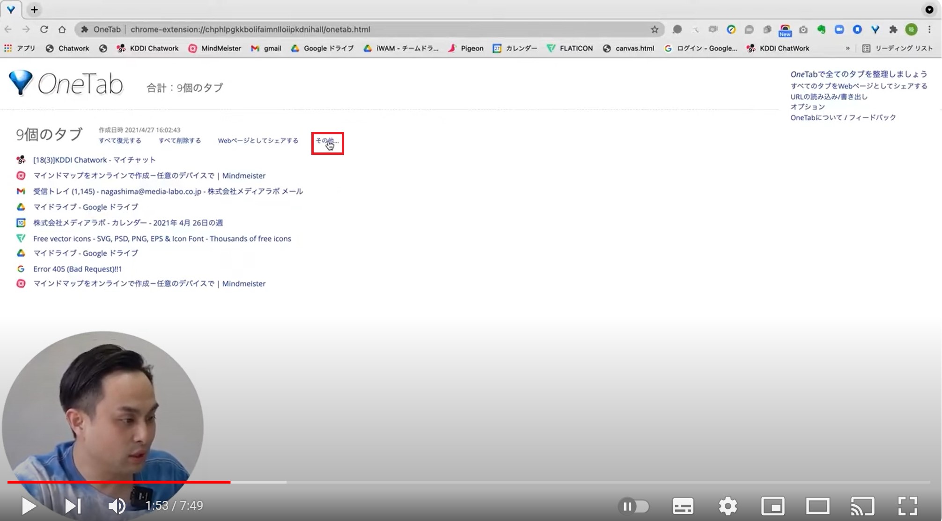Reload the page with the refresh icon
This screenshot has width=942, height=521.
44,29
